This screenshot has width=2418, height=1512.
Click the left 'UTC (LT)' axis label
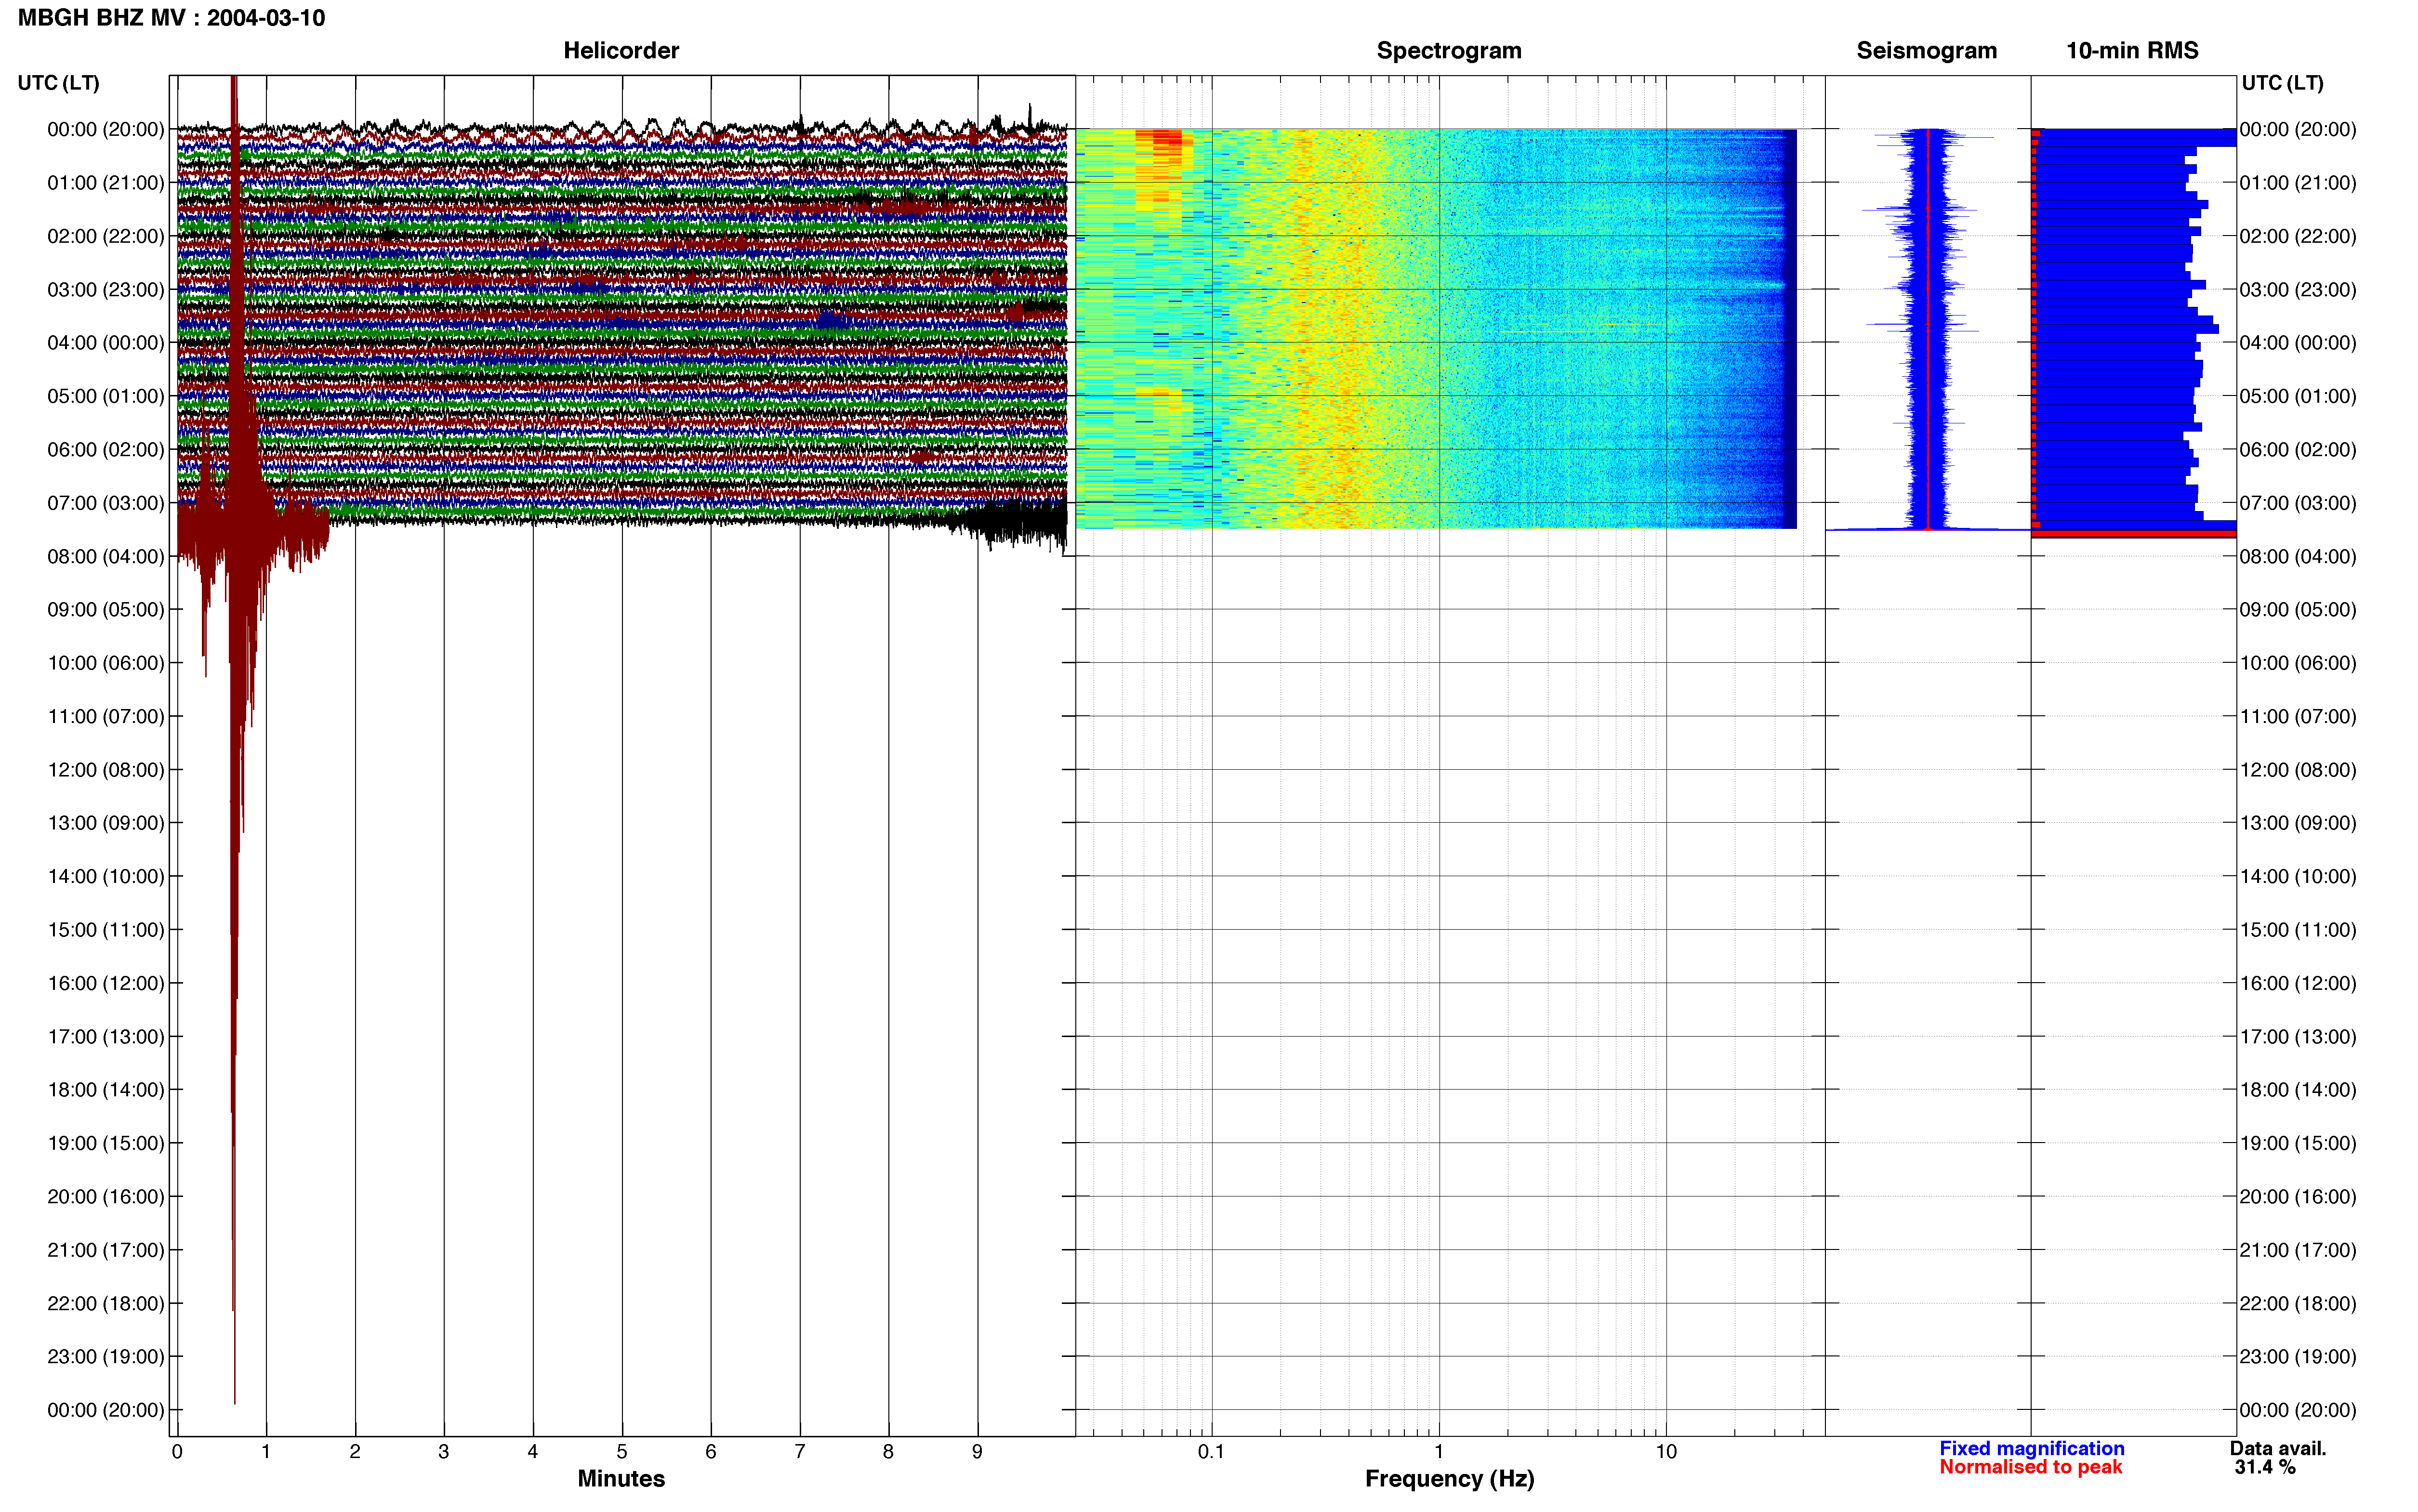coord(58,83)
